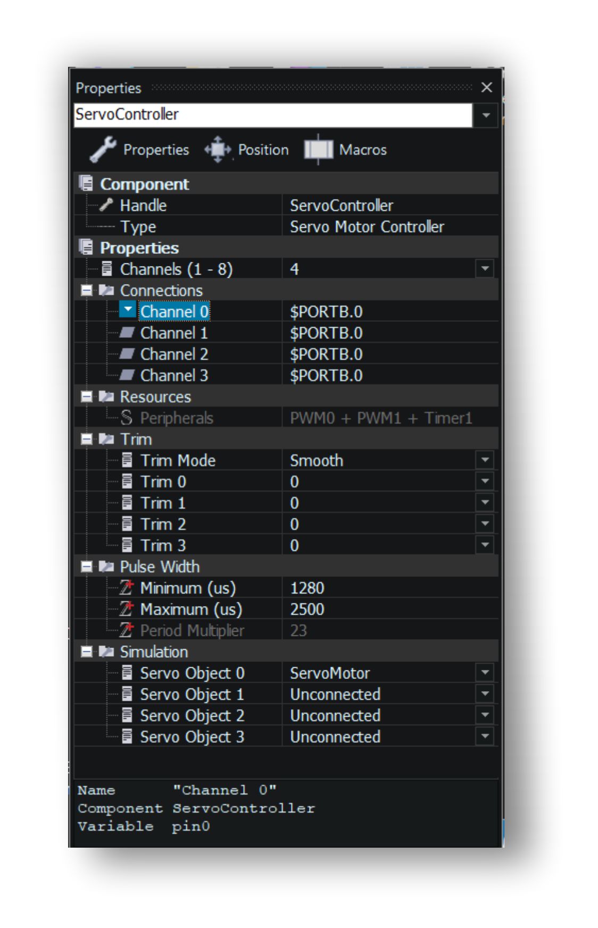598x928 pixels.
Task: Switch to the Macros tab
Action: [345, 150]
